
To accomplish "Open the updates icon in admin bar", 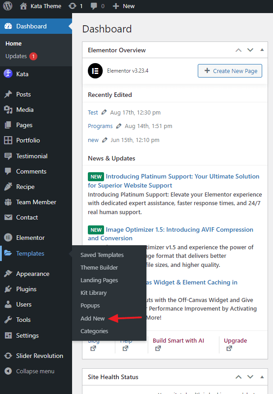I will click(x=72, y=6).
